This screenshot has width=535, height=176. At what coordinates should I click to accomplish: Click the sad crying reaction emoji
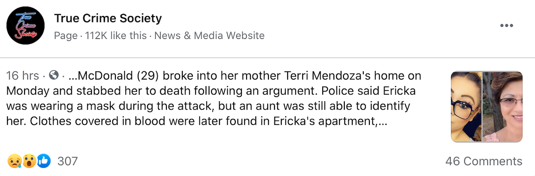click(14, 161)
